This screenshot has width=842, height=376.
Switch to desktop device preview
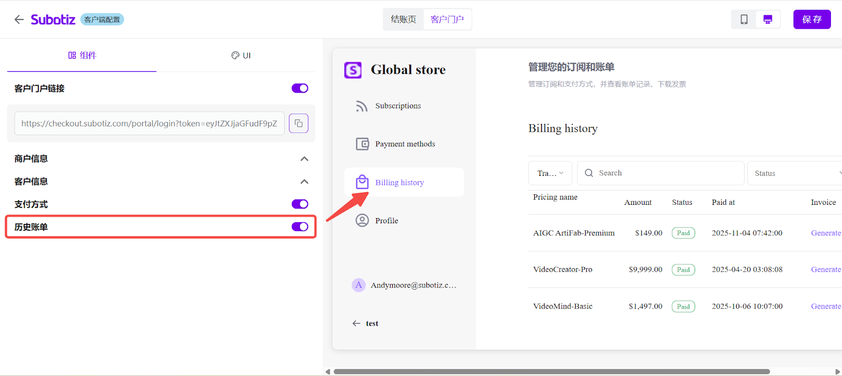(768, 19)
